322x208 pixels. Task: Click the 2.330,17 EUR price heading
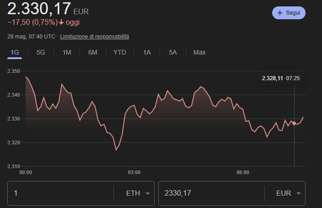pyautogui.click(x=39, y=8)
